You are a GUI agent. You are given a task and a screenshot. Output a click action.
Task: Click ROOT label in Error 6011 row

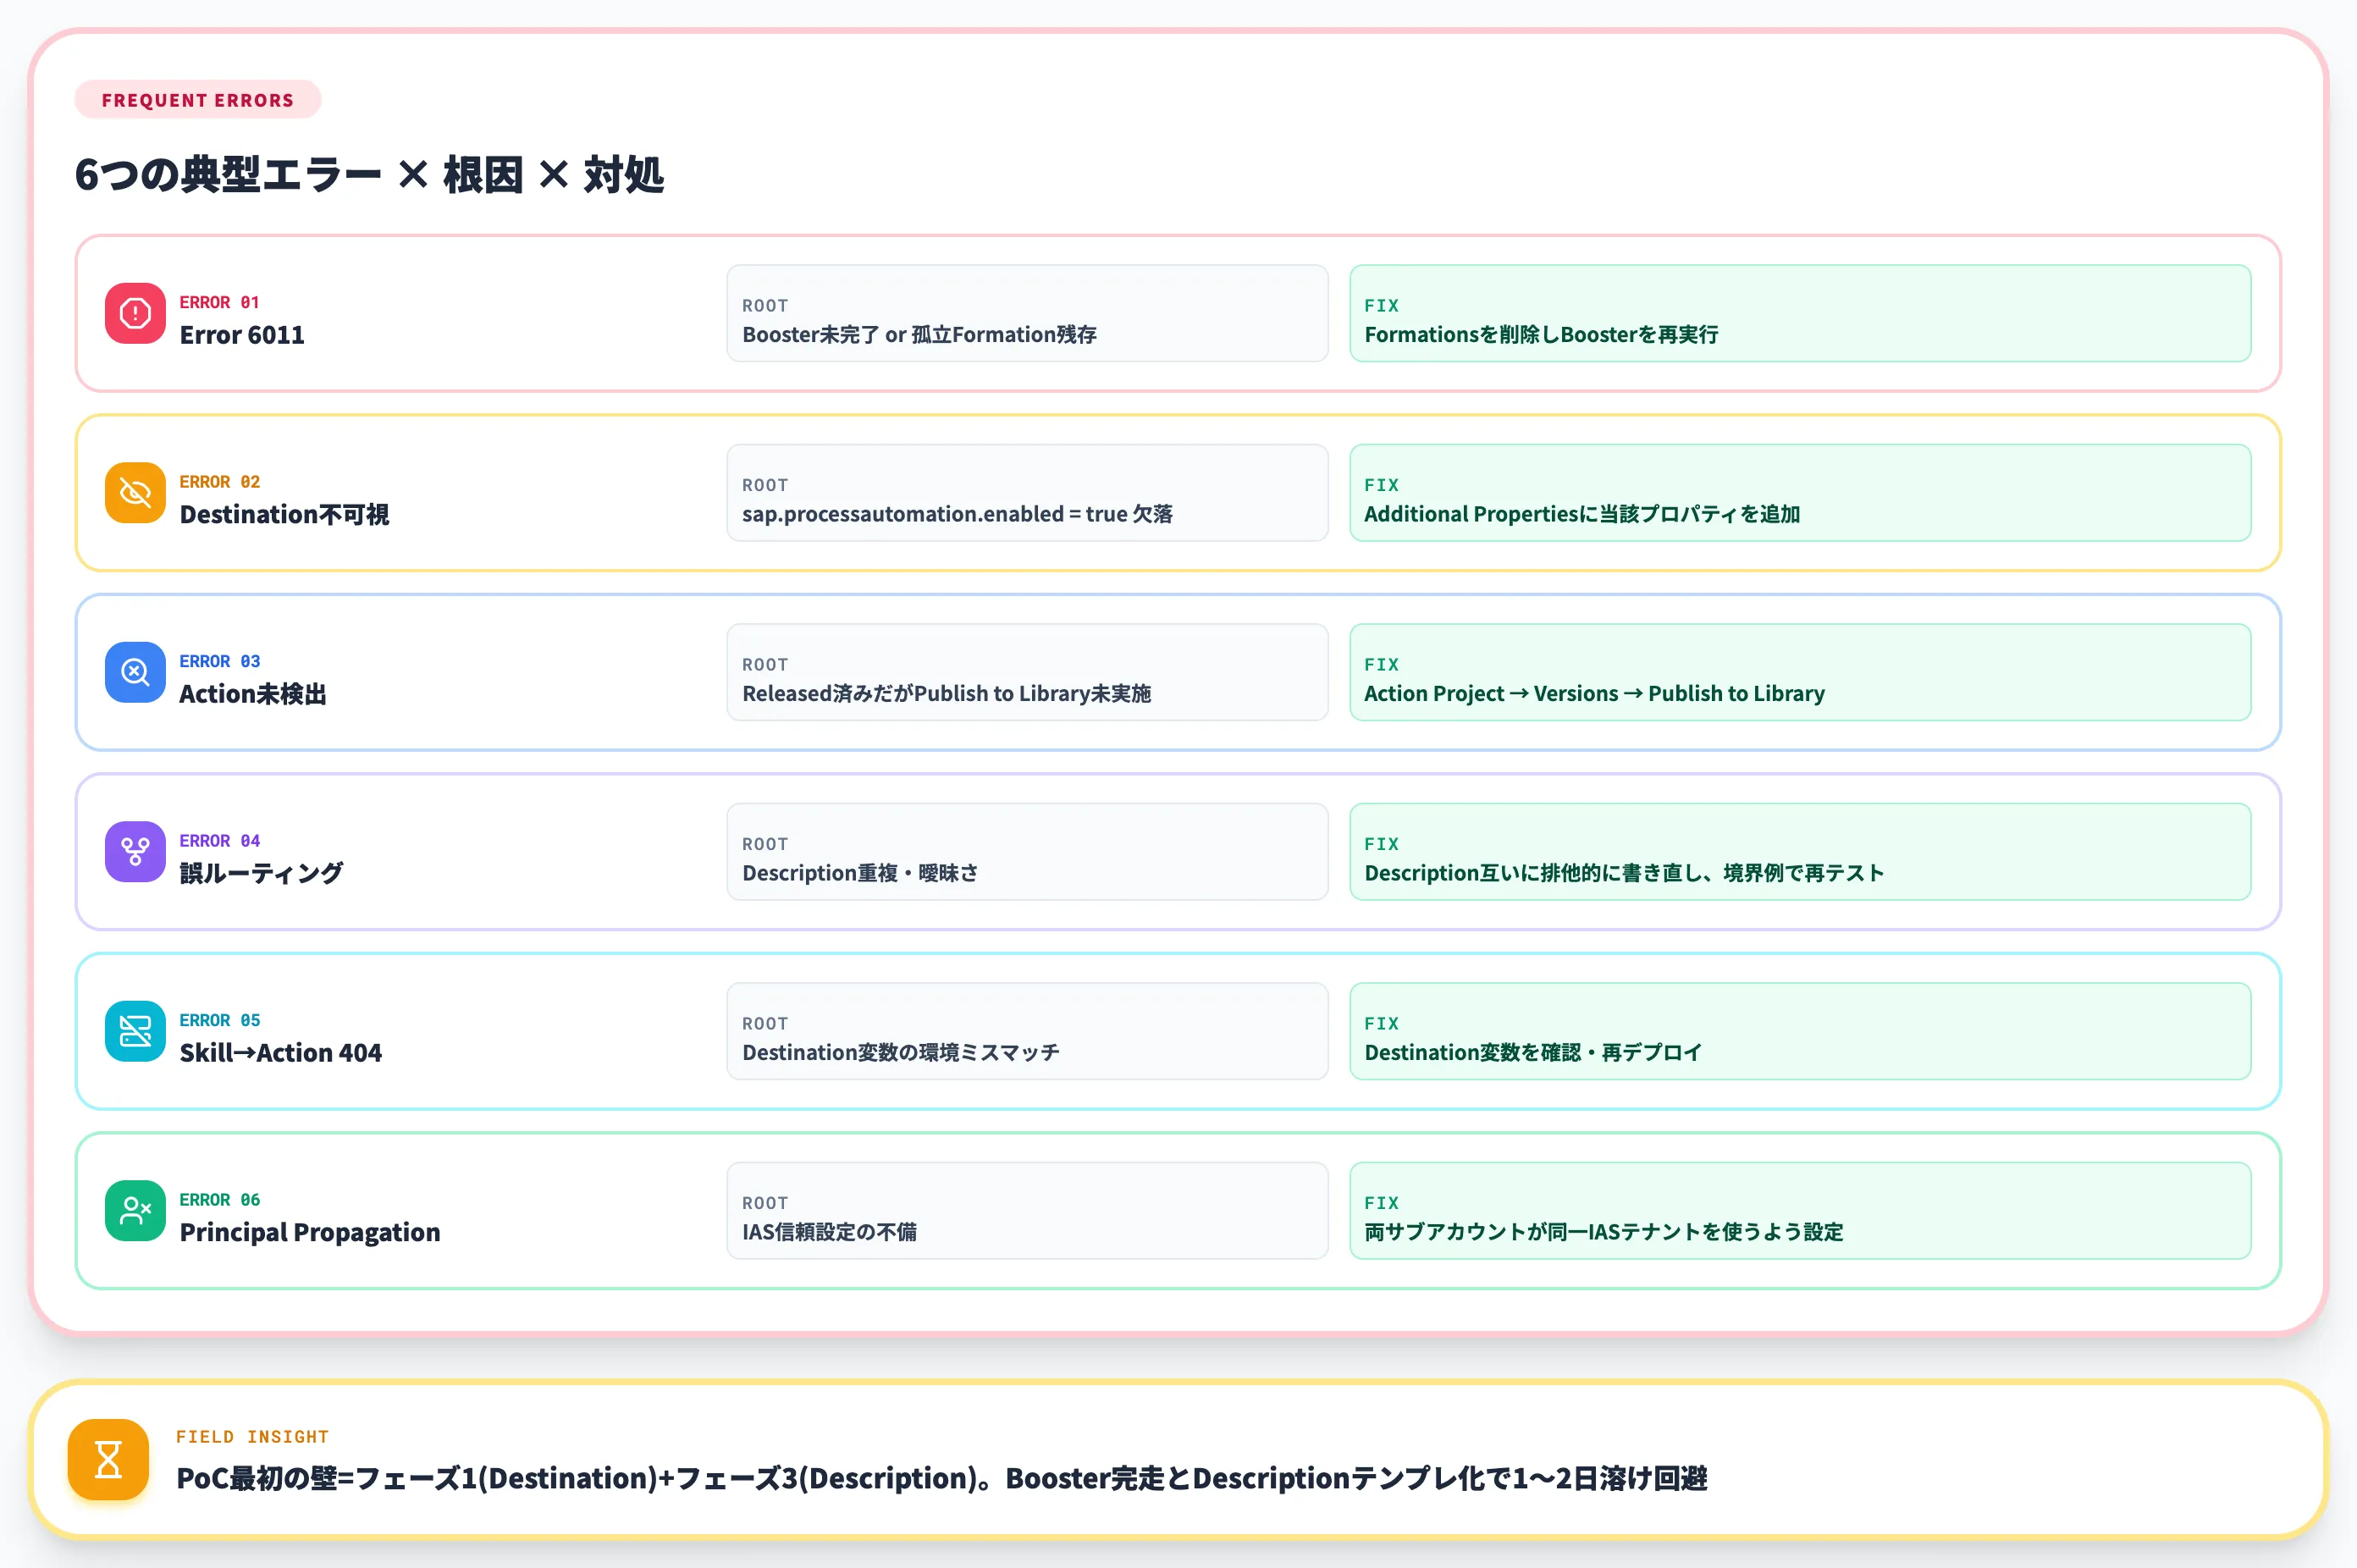coord(765,305)
